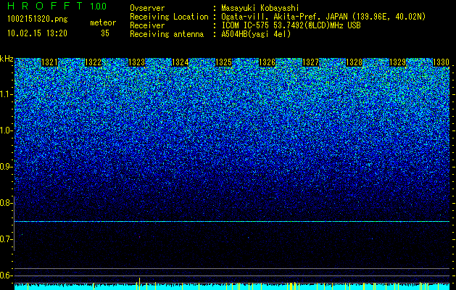Screen dimensions: 456x290
Task: Click the meteor label
Action: coord(103,22)
